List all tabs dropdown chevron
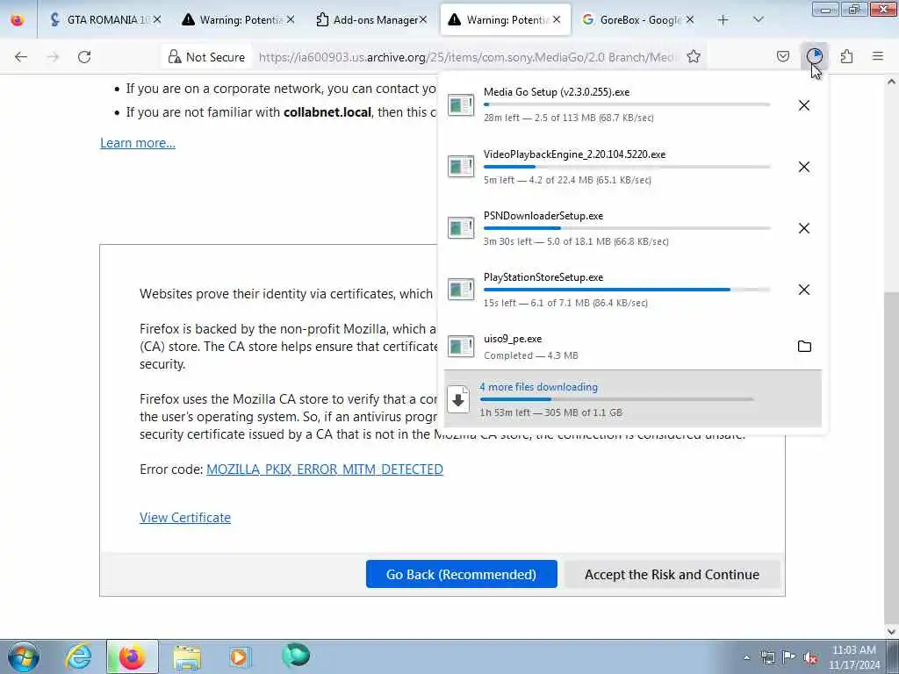The height and width of the screenshot is (674, 899). tap(758, 20)
